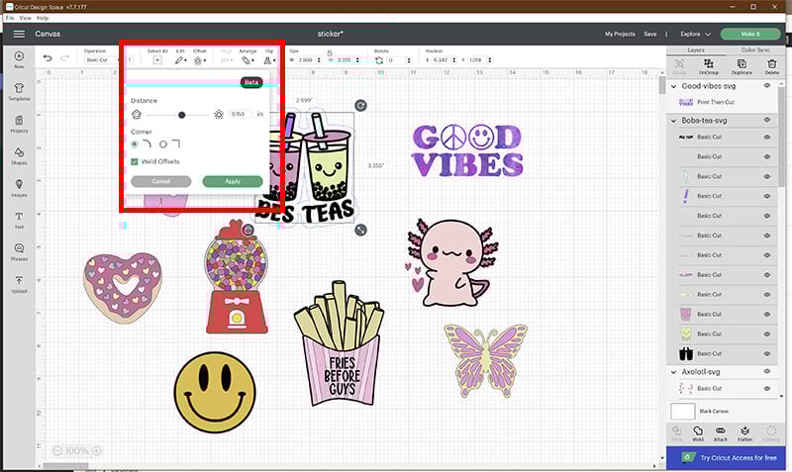Open the View menu
The height and width of the screenshot is (472, 792).
26,18
